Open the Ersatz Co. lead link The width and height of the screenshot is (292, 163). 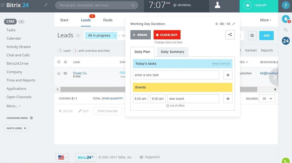click(x=80, y=73)
